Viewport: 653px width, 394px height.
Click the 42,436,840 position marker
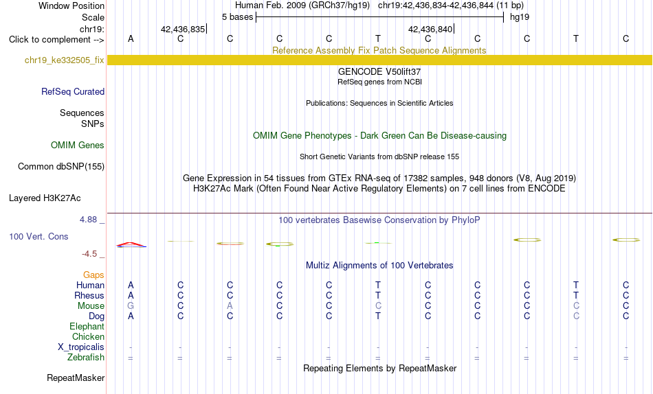(x=430, y=29)
